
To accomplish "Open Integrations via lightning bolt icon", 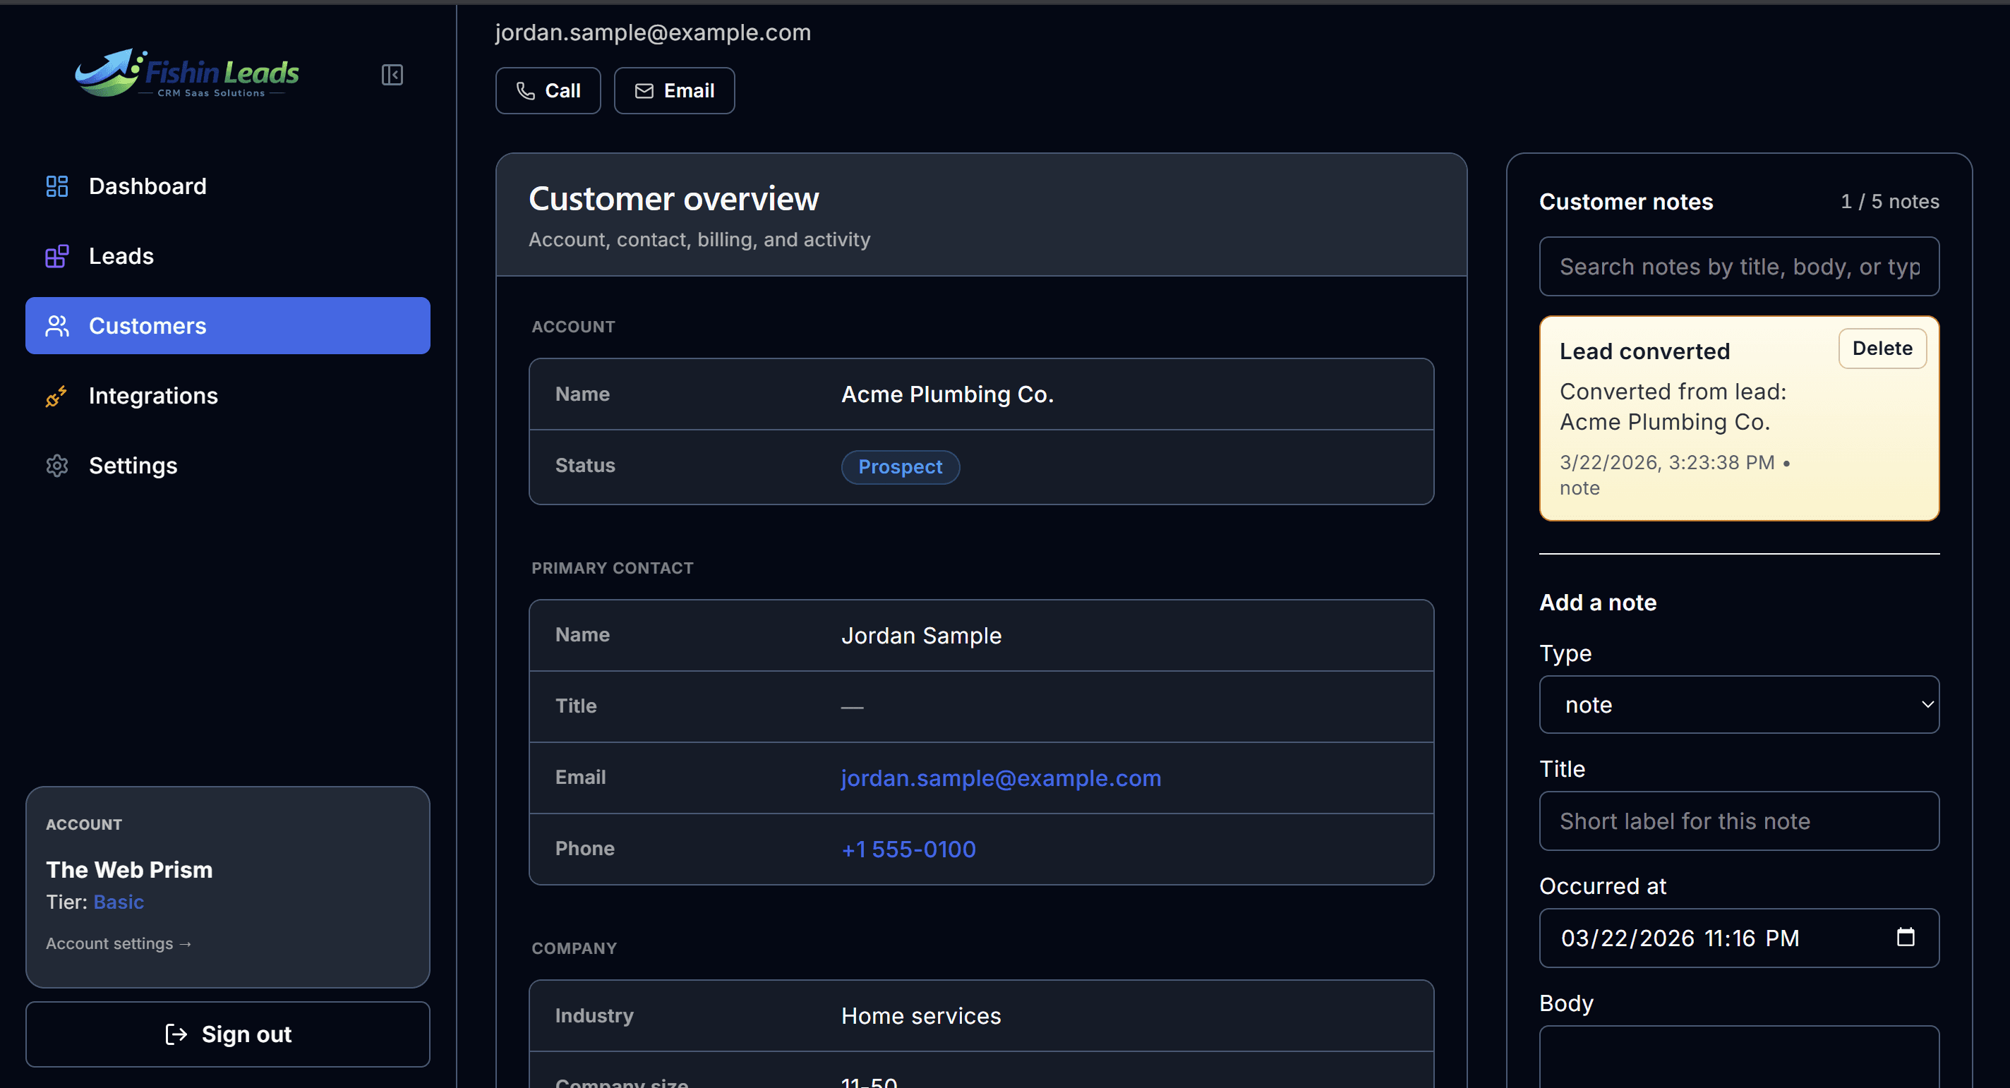I will tap(57, 397).
